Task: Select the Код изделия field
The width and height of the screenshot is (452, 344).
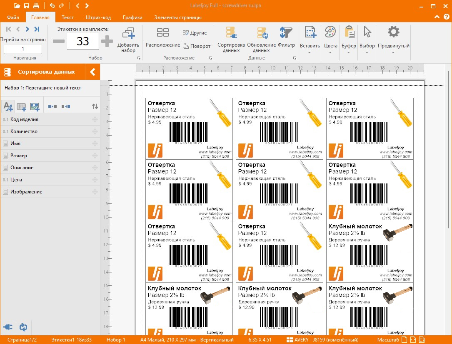Action: (50, 119)
